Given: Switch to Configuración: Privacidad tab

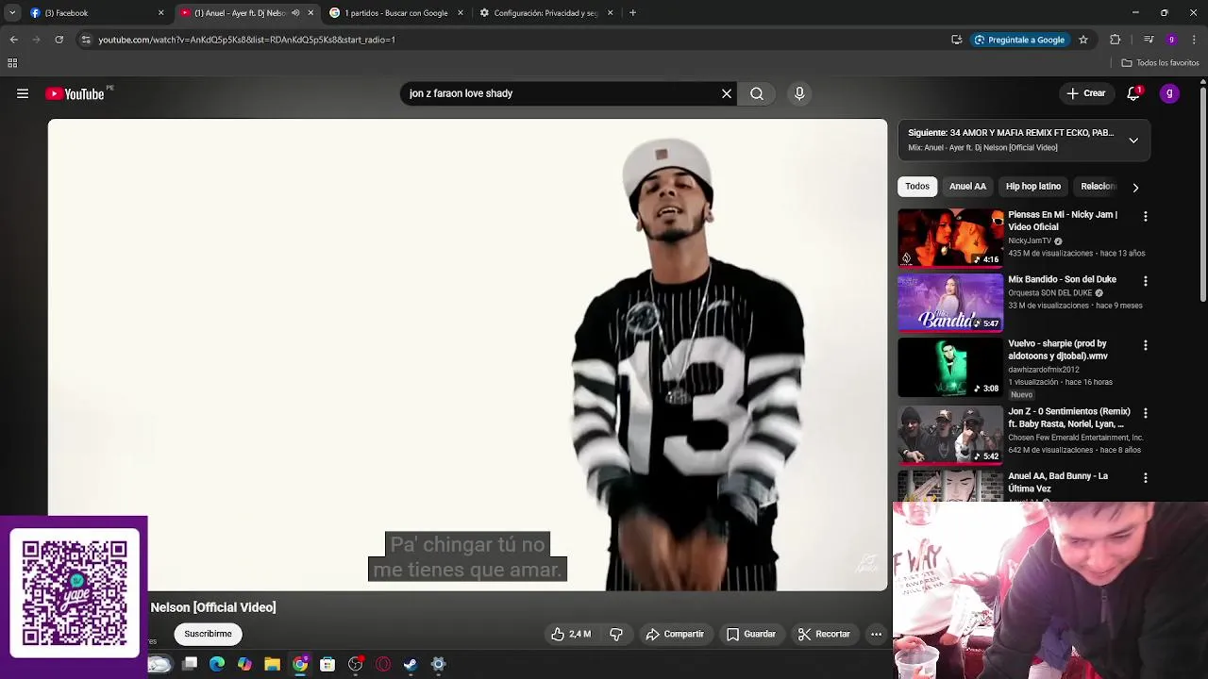Looking at the screenshot, I should [545, 13].
